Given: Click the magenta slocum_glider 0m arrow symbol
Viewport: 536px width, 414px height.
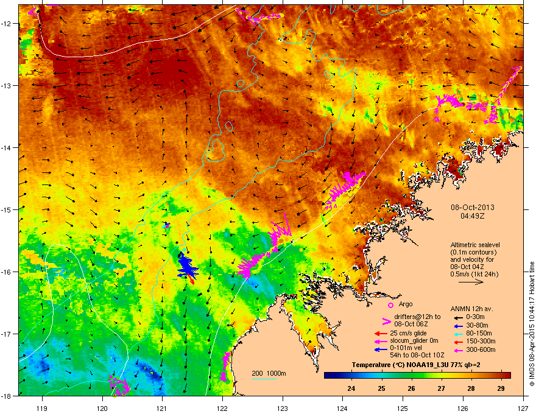Looking at the screenshot, I should pos(381,341).
